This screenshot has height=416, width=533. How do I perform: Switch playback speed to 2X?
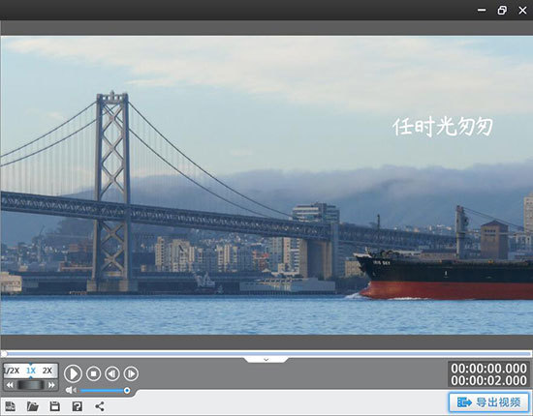pyautogui.click(x=47, y=371)
